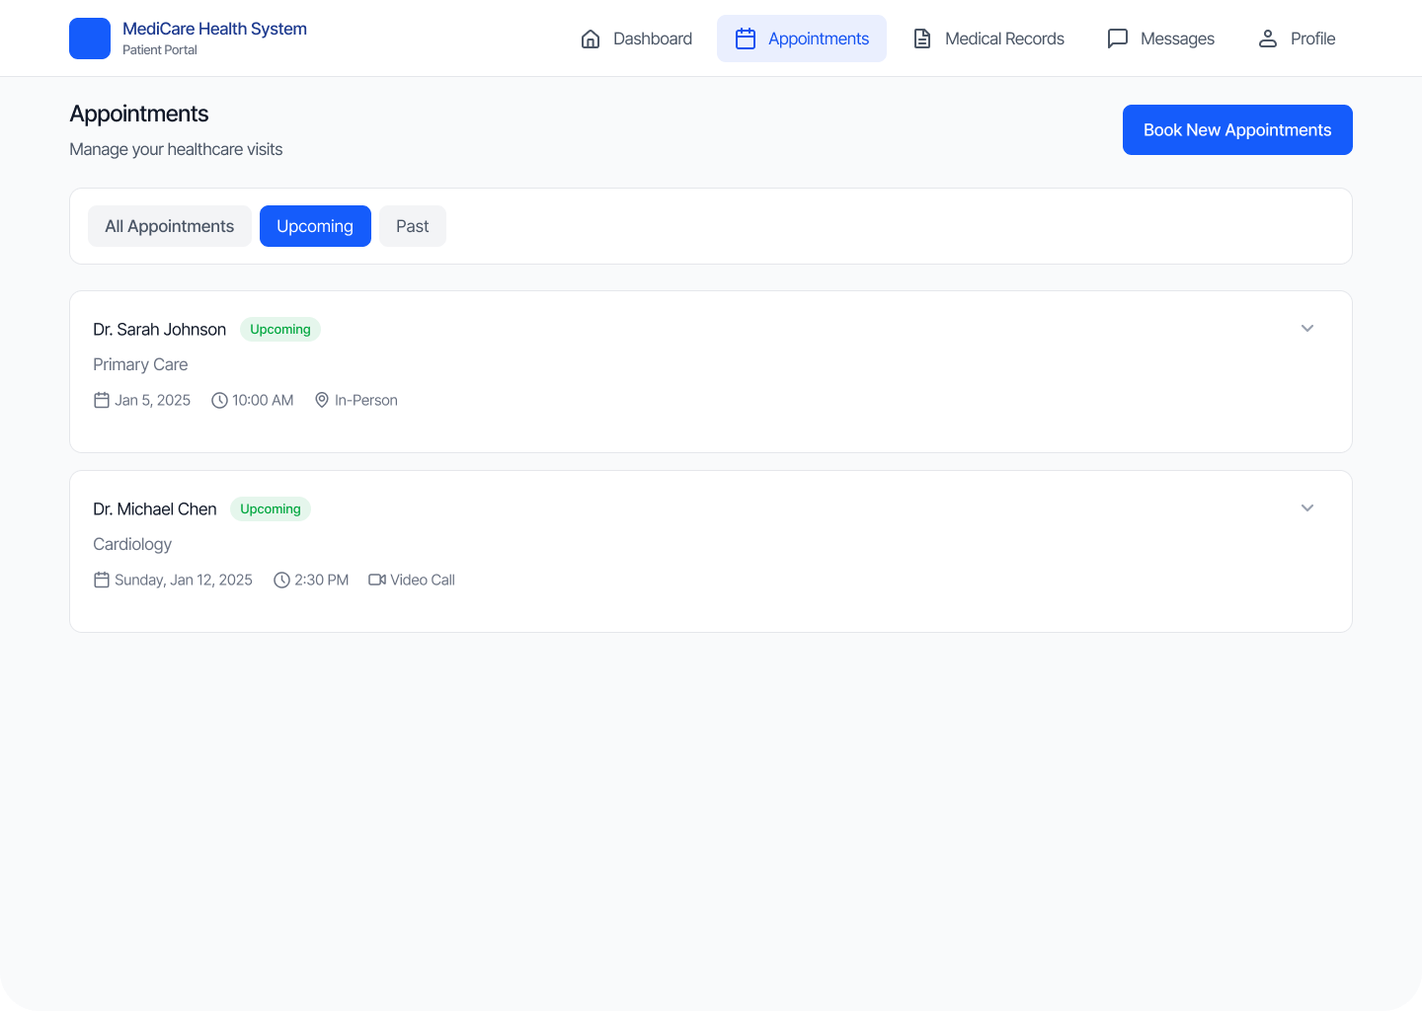
Task: Click the clock icon next to 10:00 AM
Action: 219,400
